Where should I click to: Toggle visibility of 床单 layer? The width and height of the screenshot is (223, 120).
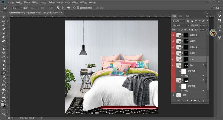[x=173, y=59]
